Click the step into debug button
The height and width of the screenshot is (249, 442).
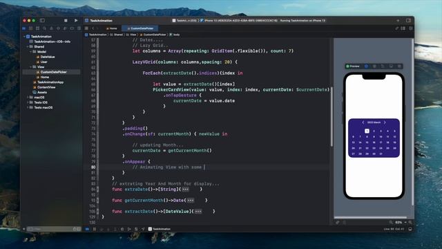(x=108, y=229)
